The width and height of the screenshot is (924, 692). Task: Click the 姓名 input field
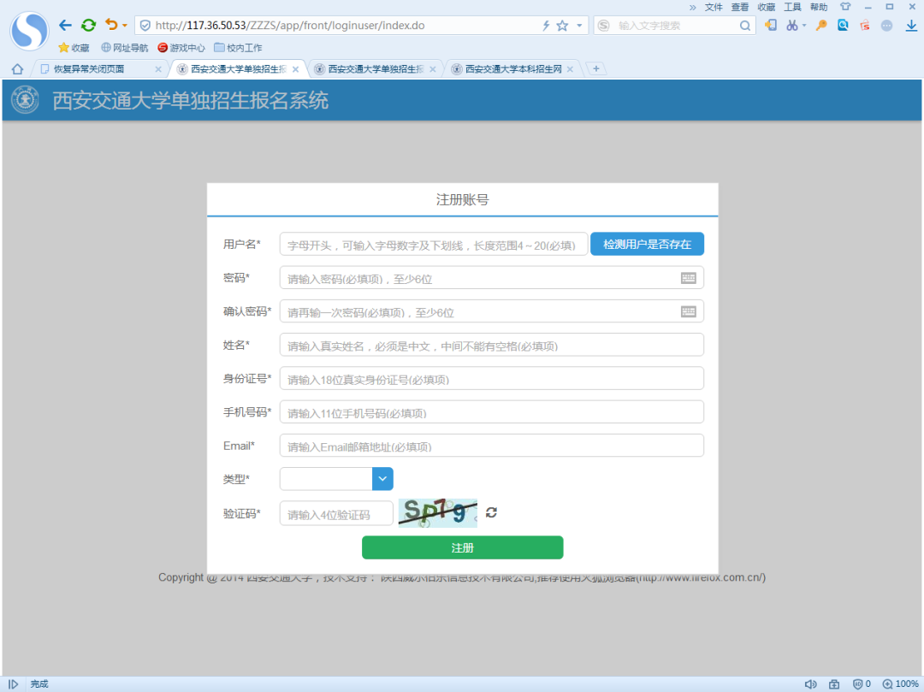[491, 345]
